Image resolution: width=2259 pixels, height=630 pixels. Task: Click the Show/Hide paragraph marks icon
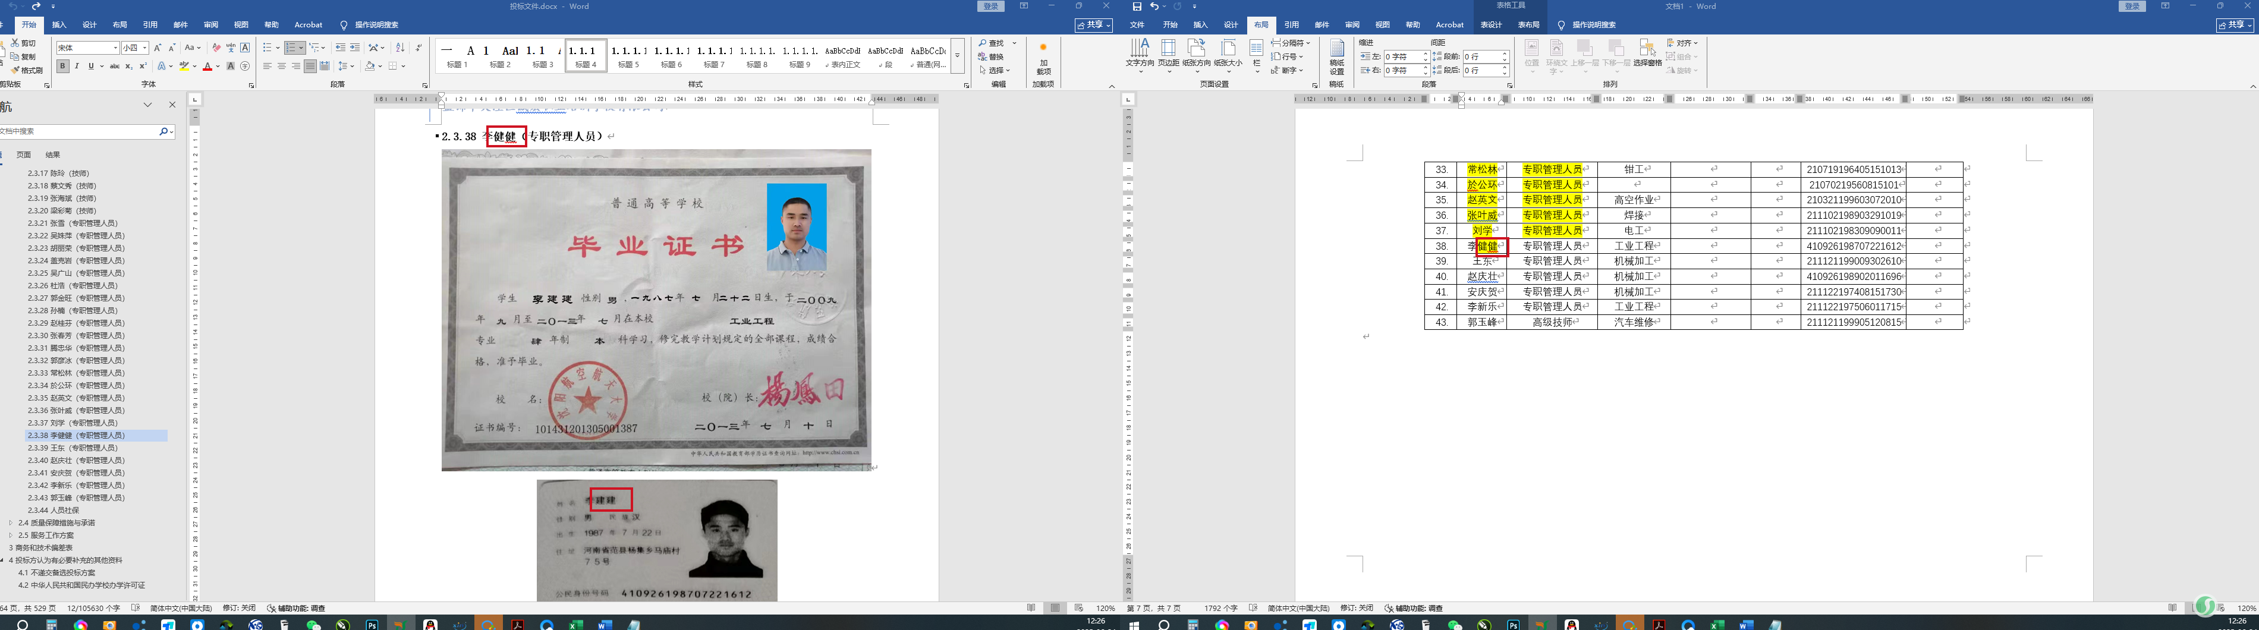[419, 48]
